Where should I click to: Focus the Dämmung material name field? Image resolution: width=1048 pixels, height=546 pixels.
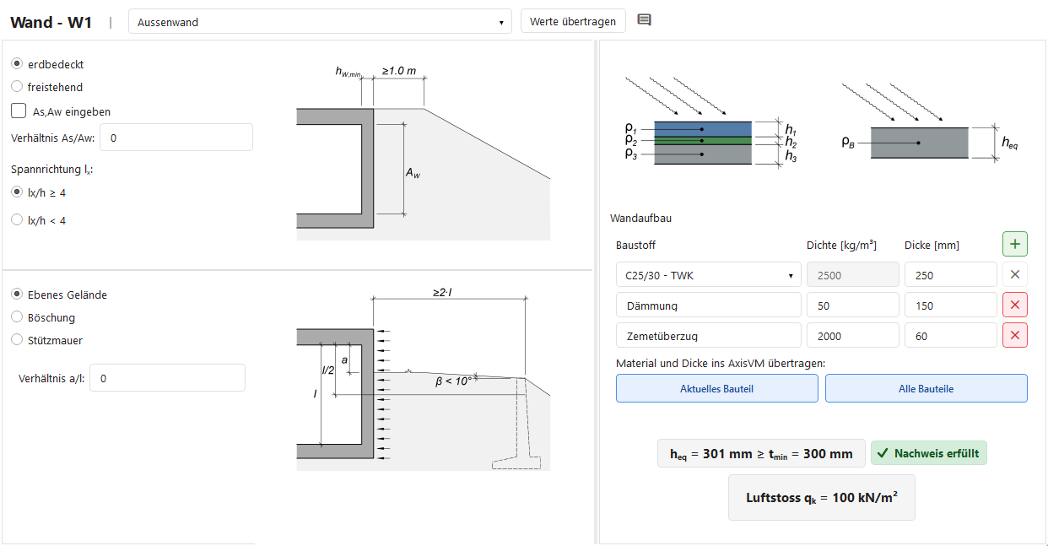(709, 305)
